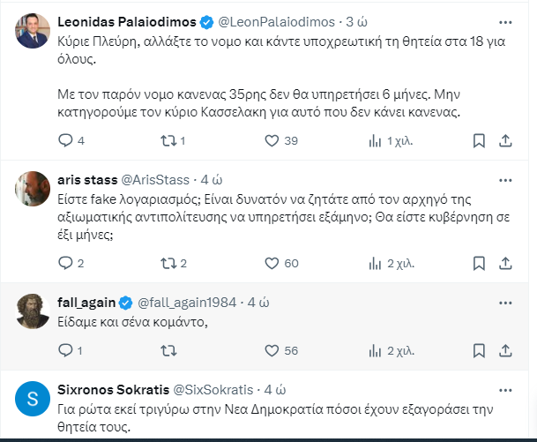Retweet Leonidas Palaiodimos' post
The width and height of the screenshot is (537, 442).
coord(167,140)
